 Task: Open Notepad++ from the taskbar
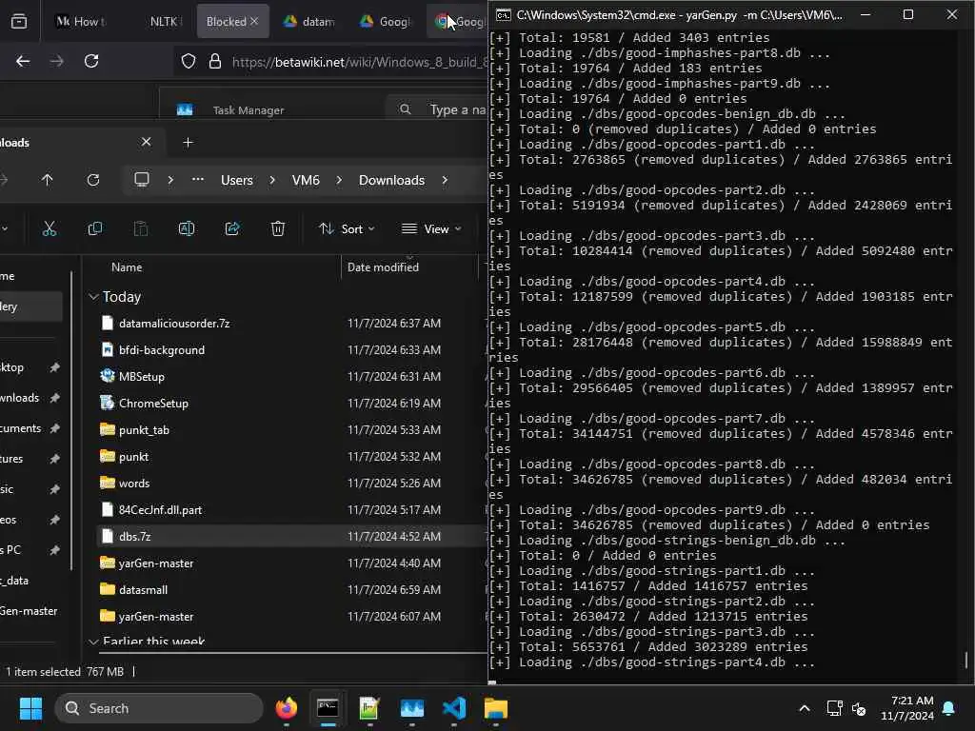point(369,708)
